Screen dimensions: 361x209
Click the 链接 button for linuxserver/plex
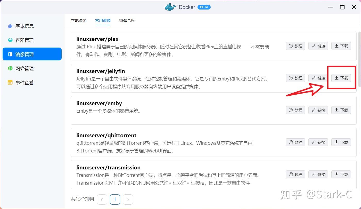point(318,46)
